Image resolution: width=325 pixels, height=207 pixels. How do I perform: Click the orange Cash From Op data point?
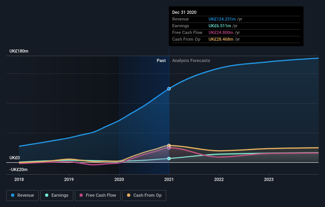tap(169, 145)
